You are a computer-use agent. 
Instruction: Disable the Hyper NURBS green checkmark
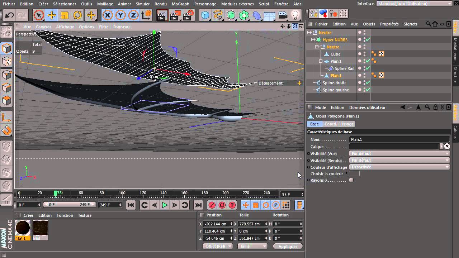tap(368, 40)
